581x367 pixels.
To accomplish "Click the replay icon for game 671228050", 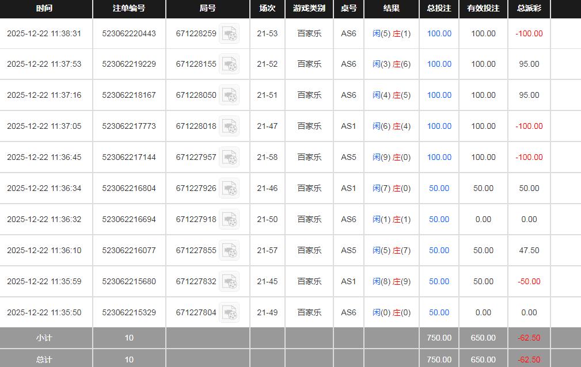I will point(230,96).
